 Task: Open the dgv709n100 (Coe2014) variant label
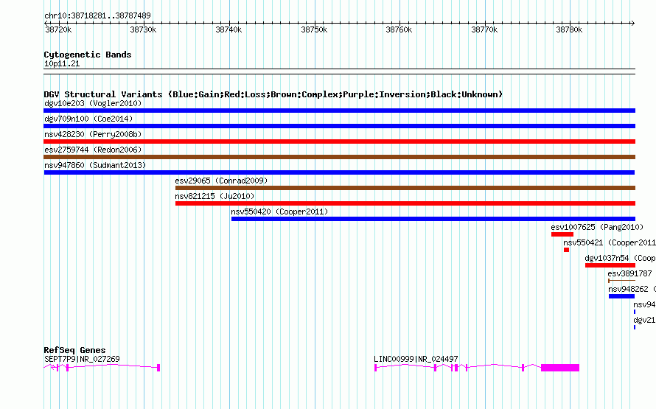(88, 119)
